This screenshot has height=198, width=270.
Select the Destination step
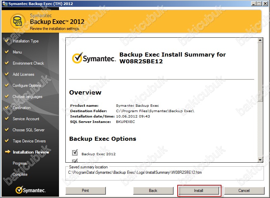[x=22, y=108]
